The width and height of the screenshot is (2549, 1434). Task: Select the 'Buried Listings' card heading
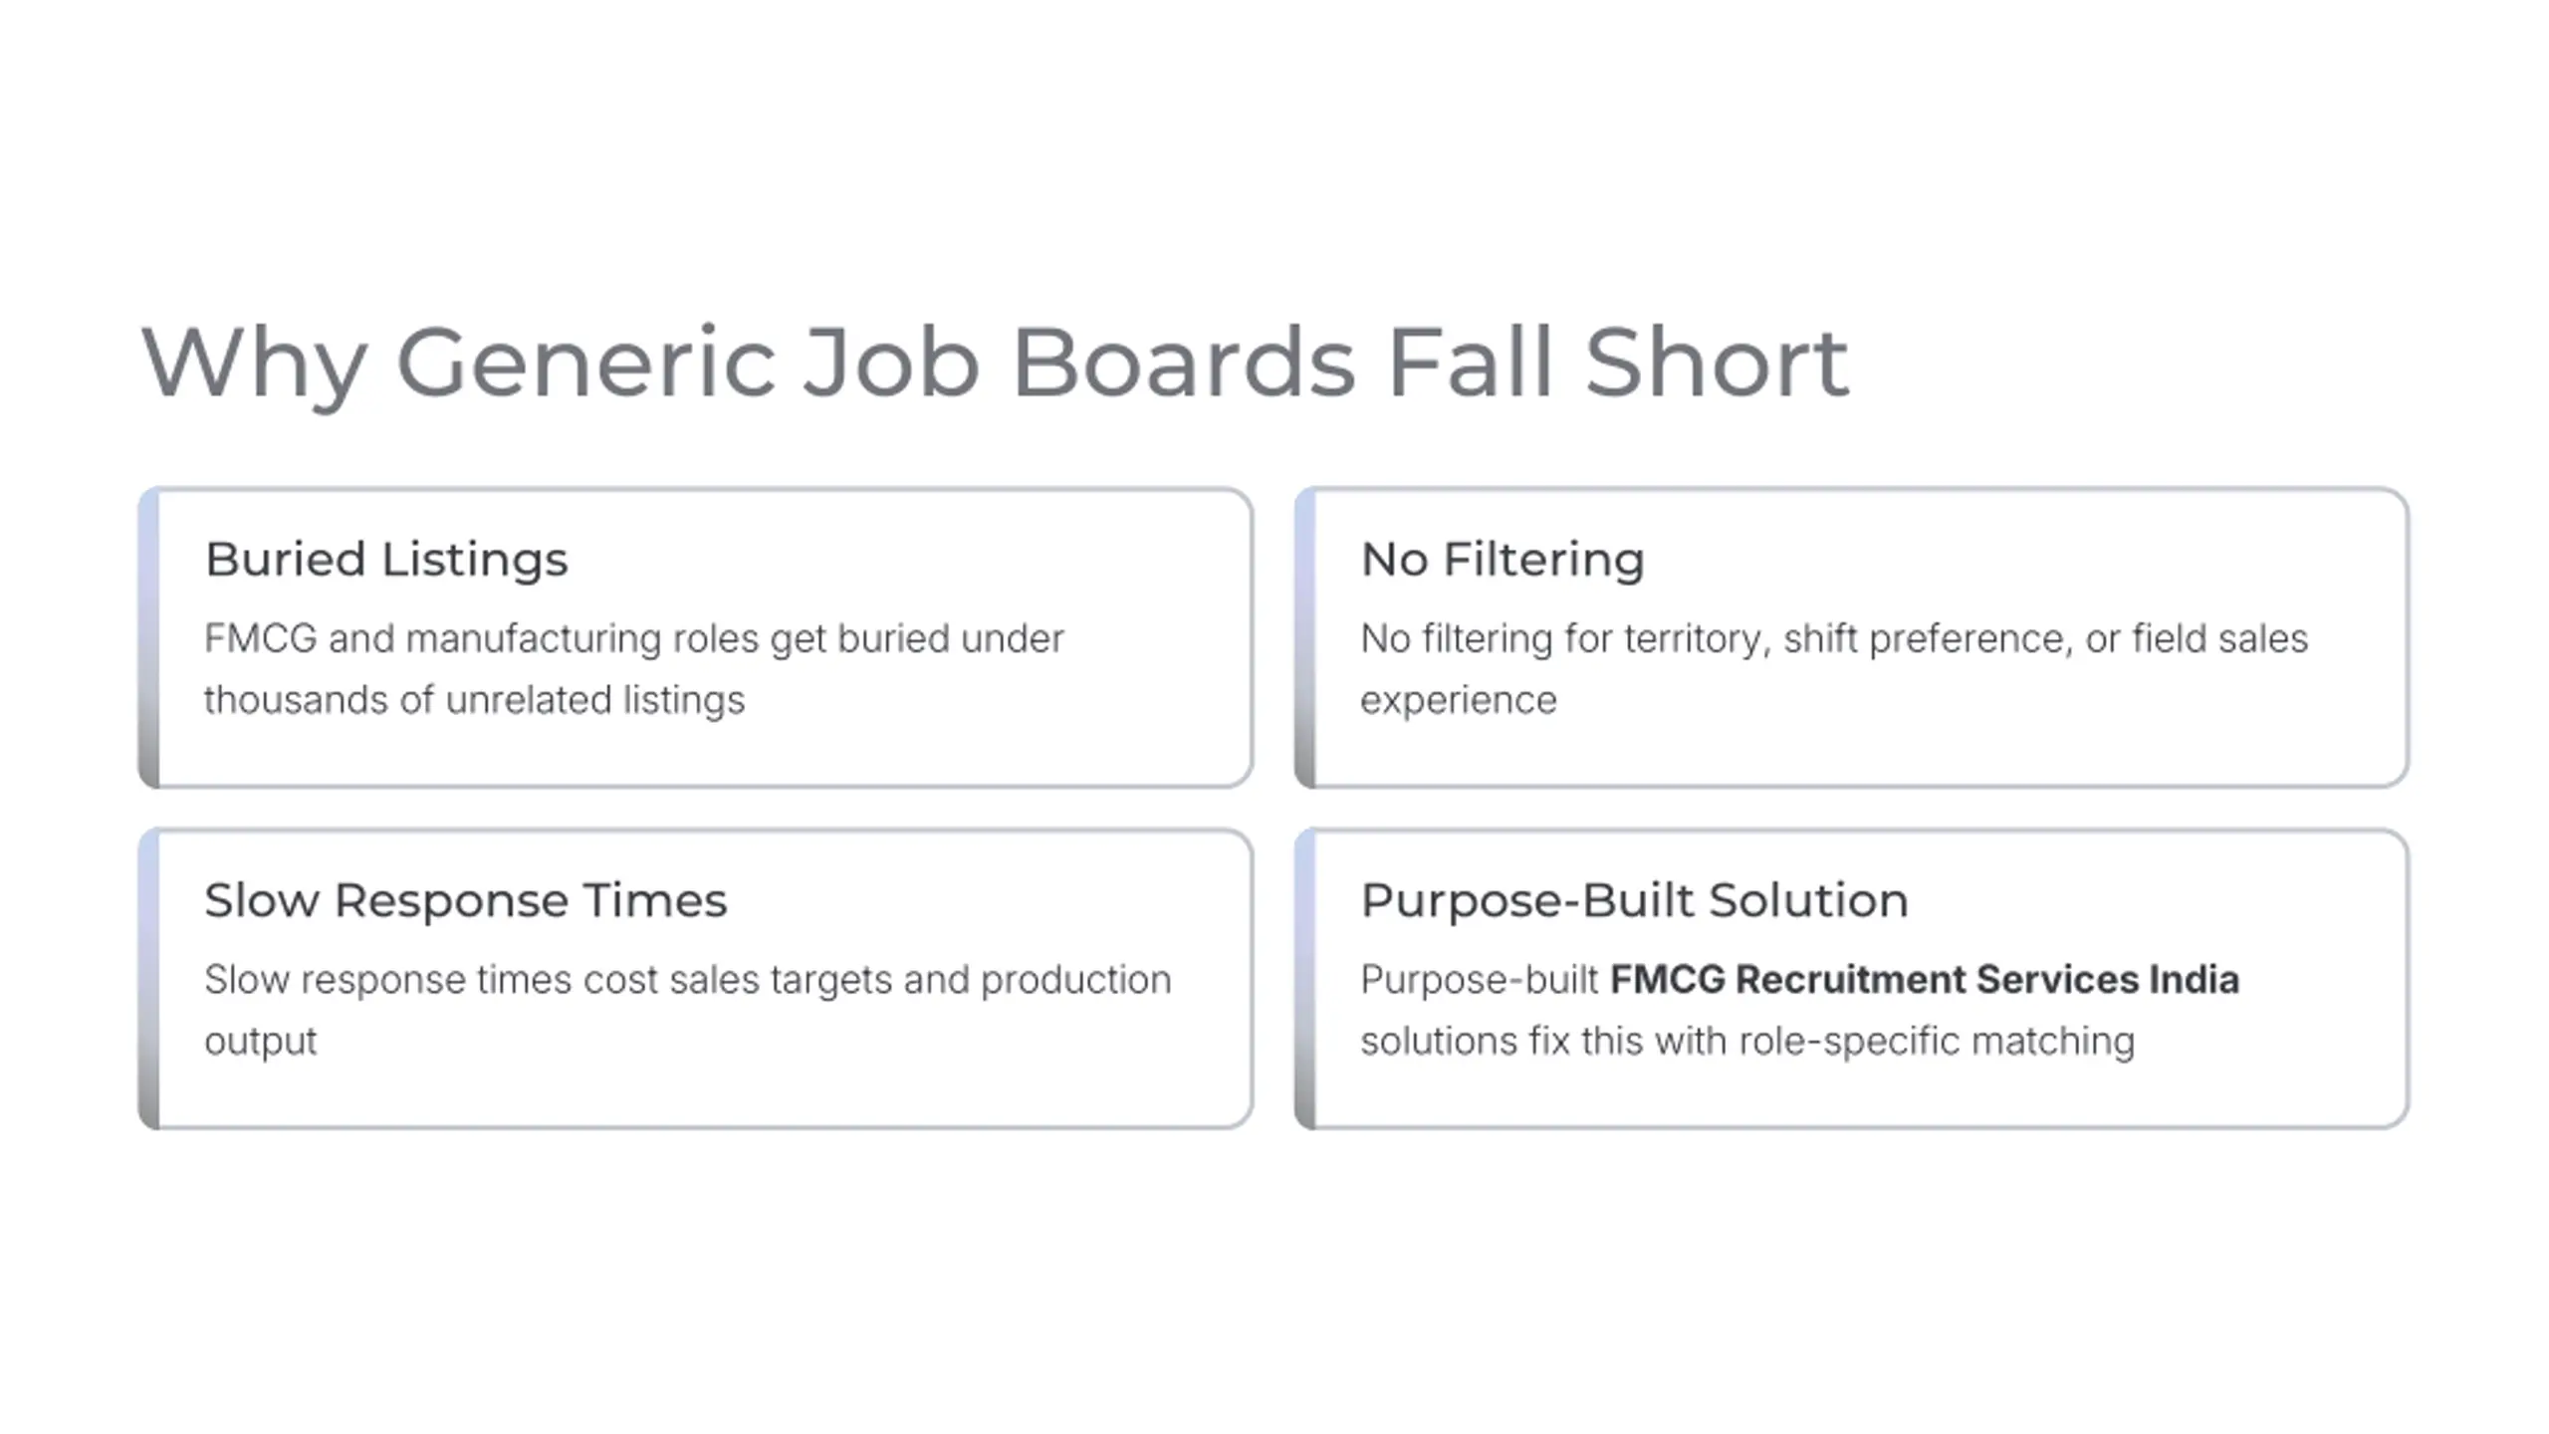tap(386, 560)
